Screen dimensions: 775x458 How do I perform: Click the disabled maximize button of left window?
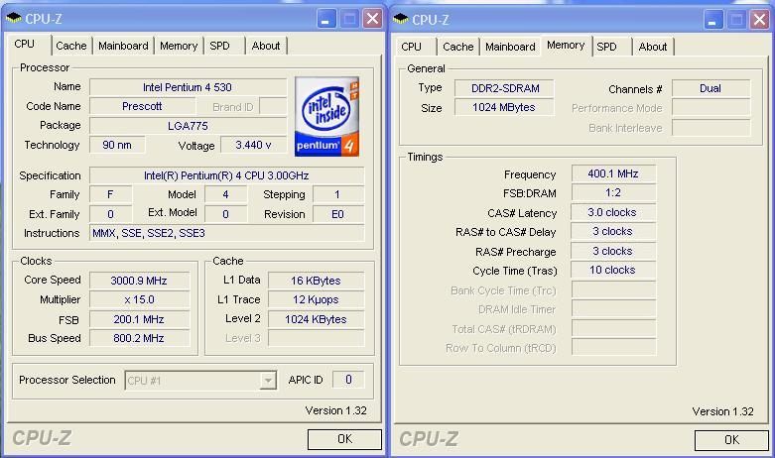(x=349, y=19)
